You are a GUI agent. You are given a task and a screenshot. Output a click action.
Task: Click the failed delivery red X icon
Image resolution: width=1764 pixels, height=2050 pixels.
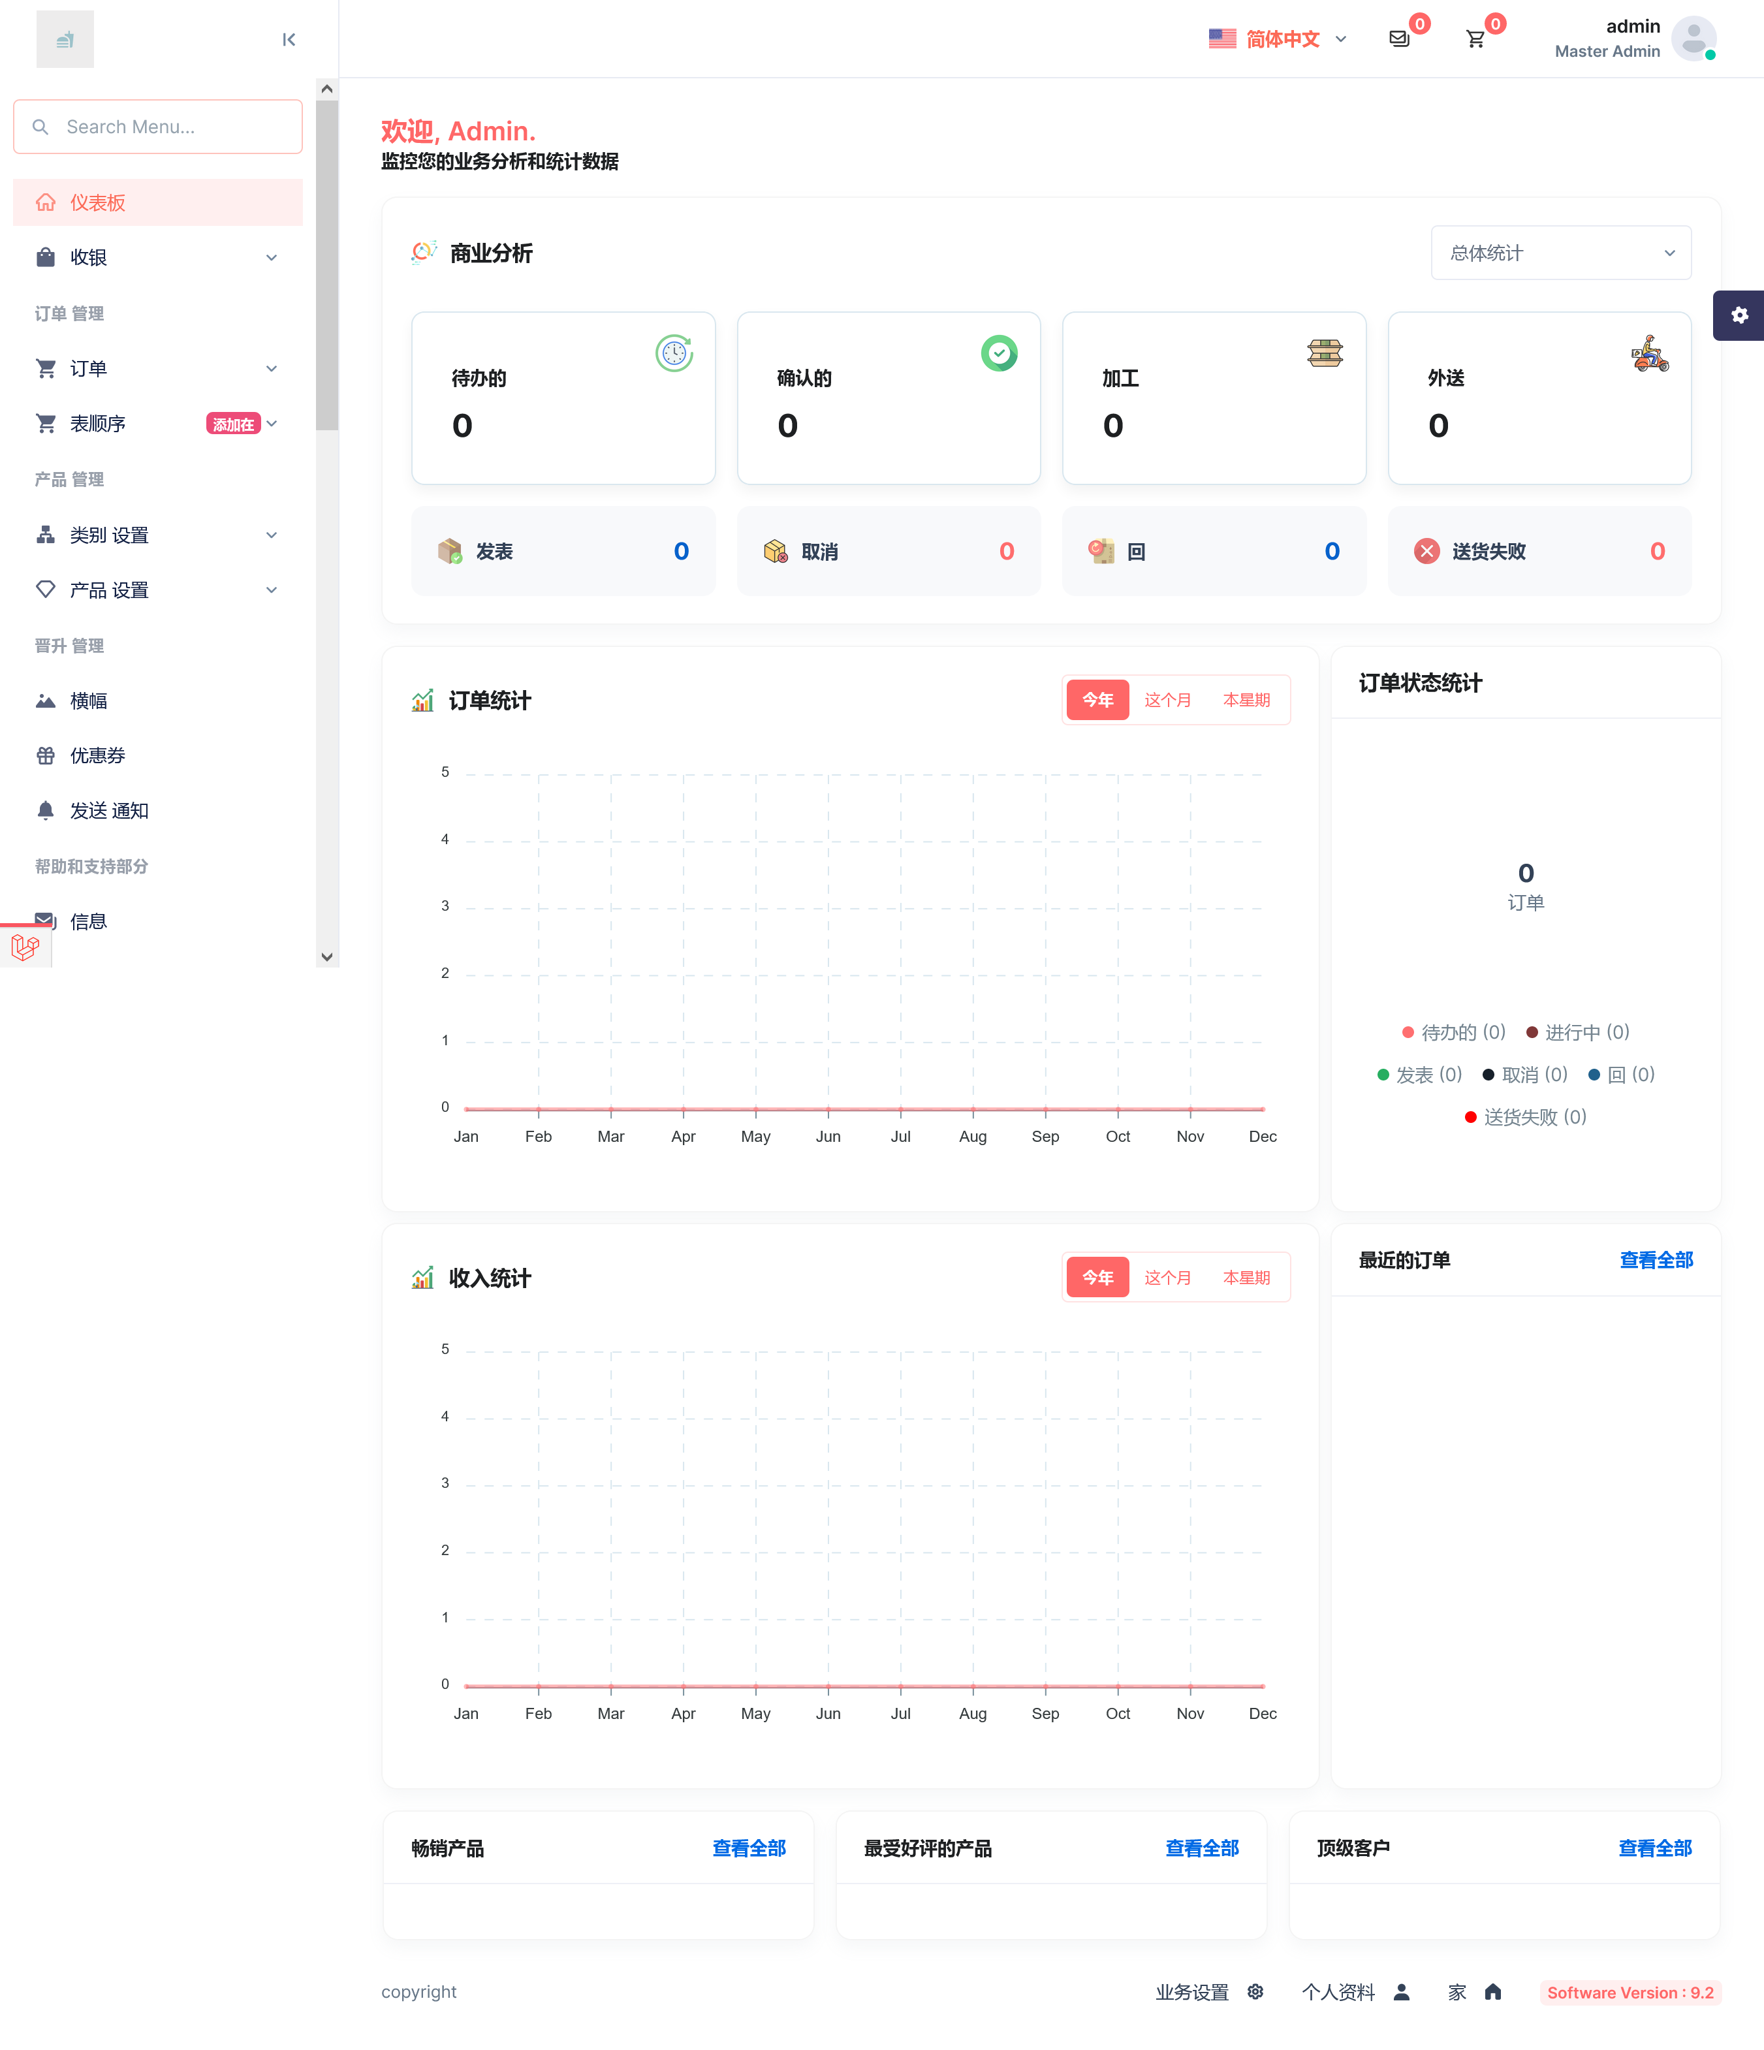point(1426,551)
